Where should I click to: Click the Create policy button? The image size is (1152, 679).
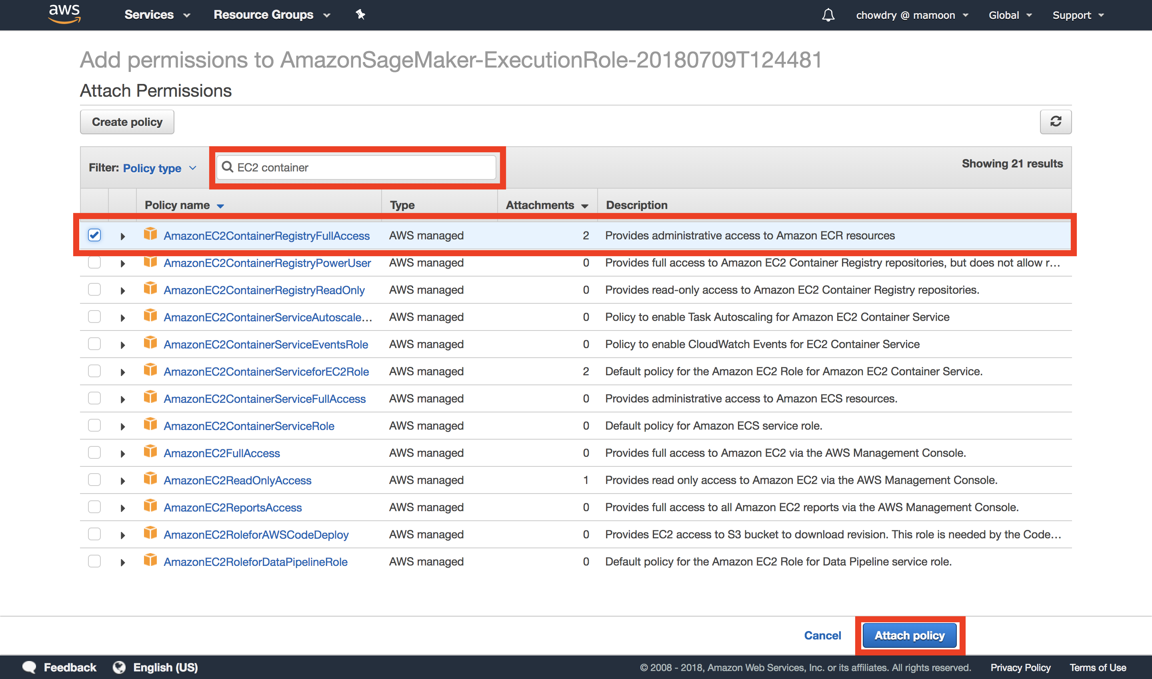click(x=127, y=121)
